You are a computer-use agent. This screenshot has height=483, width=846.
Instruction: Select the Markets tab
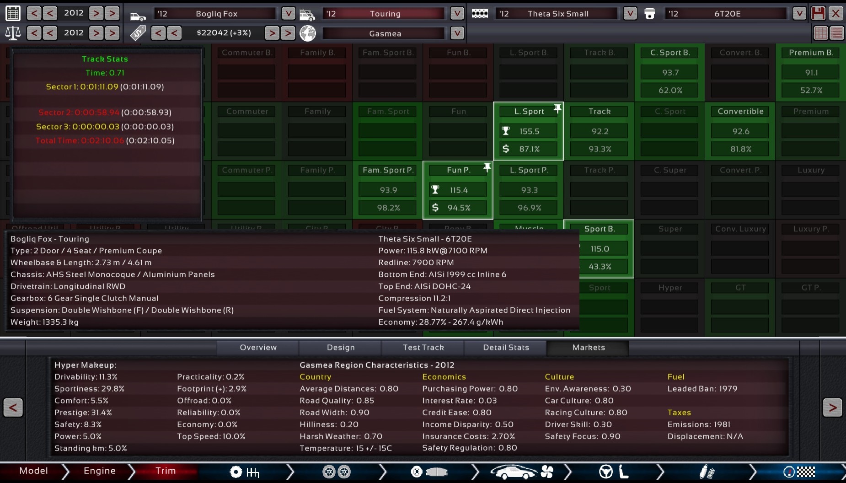(589, 348)
